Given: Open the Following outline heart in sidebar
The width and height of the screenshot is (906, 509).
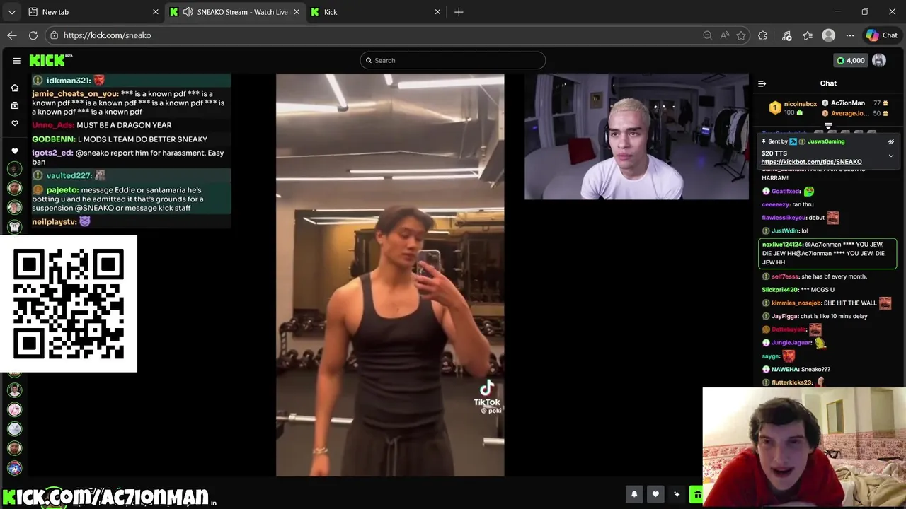Looking at the screenshot, I should (x=14, y=123).
